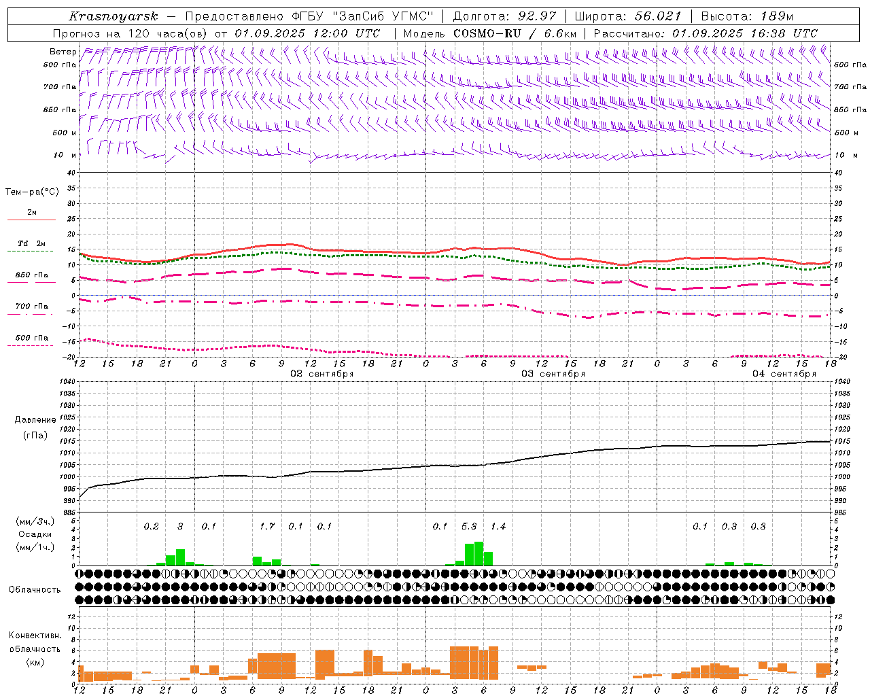The height and width of the screenshot is (696, 870).
Task: Click the '1.7' precipitation amount value
Action: [x=267, y=526]
